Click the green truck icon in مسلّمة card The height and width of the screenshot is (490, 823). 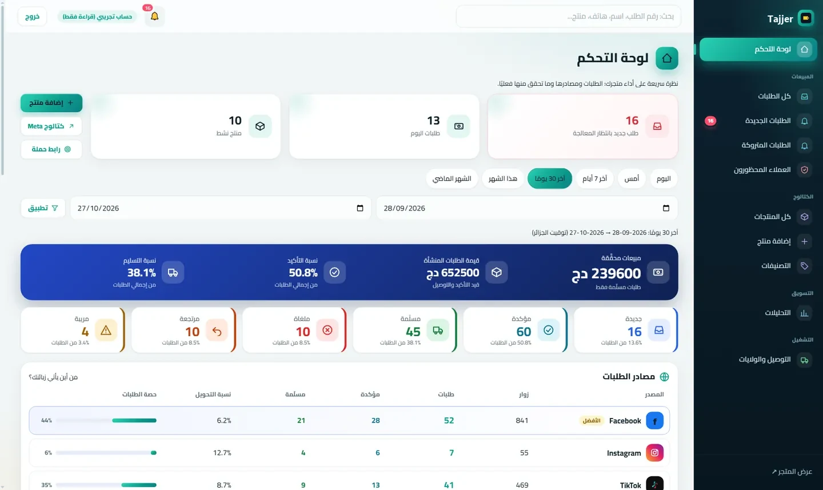(438, 330)
